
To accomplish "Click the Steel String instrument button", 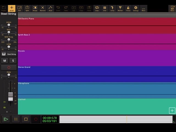I will (12, 54).
